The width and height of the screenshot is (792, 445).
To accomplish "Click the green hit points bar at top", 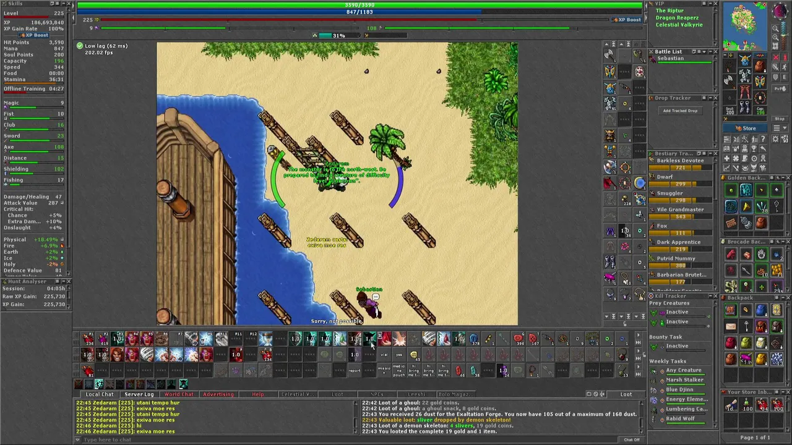I will (359, 5).
